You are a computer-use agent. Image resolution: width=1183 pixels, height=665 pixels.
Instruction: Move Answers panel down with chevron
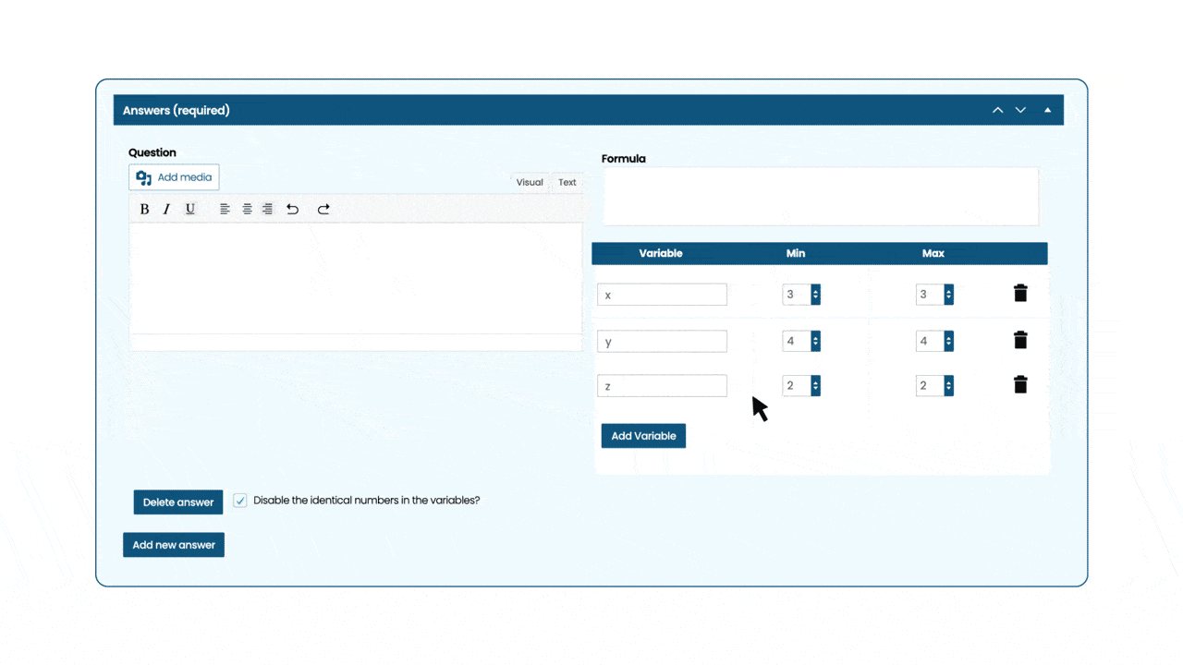pyautogui.click(x=1021, y=110)
